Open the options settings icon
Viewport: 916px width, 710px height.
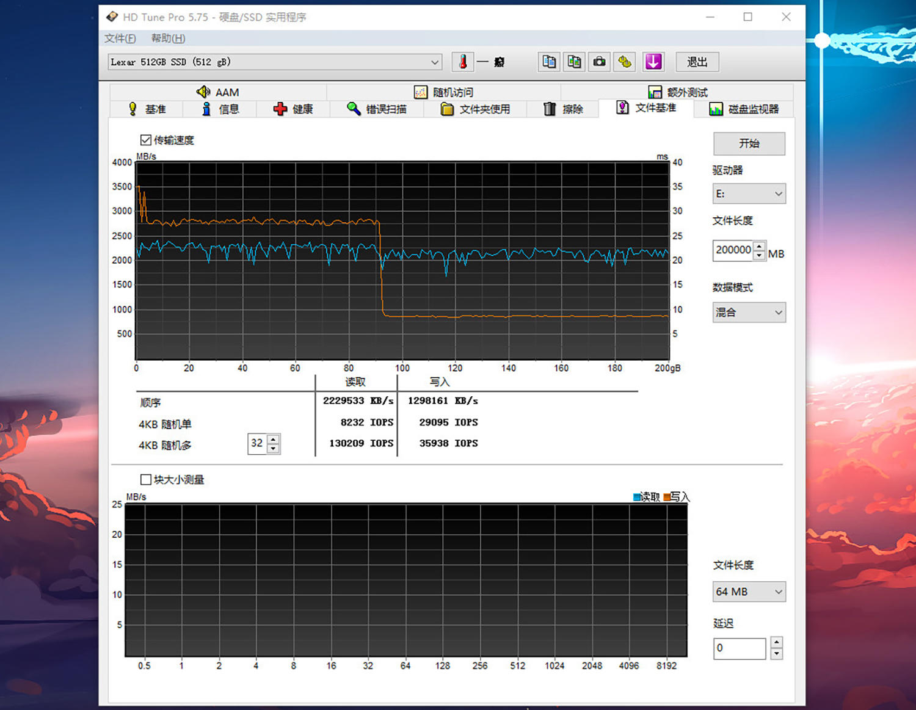[x=625, y=62]
